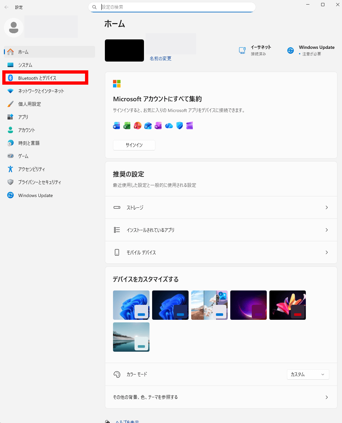Open the アプリ section
The image size is (342, 423).
click(50, 117)
